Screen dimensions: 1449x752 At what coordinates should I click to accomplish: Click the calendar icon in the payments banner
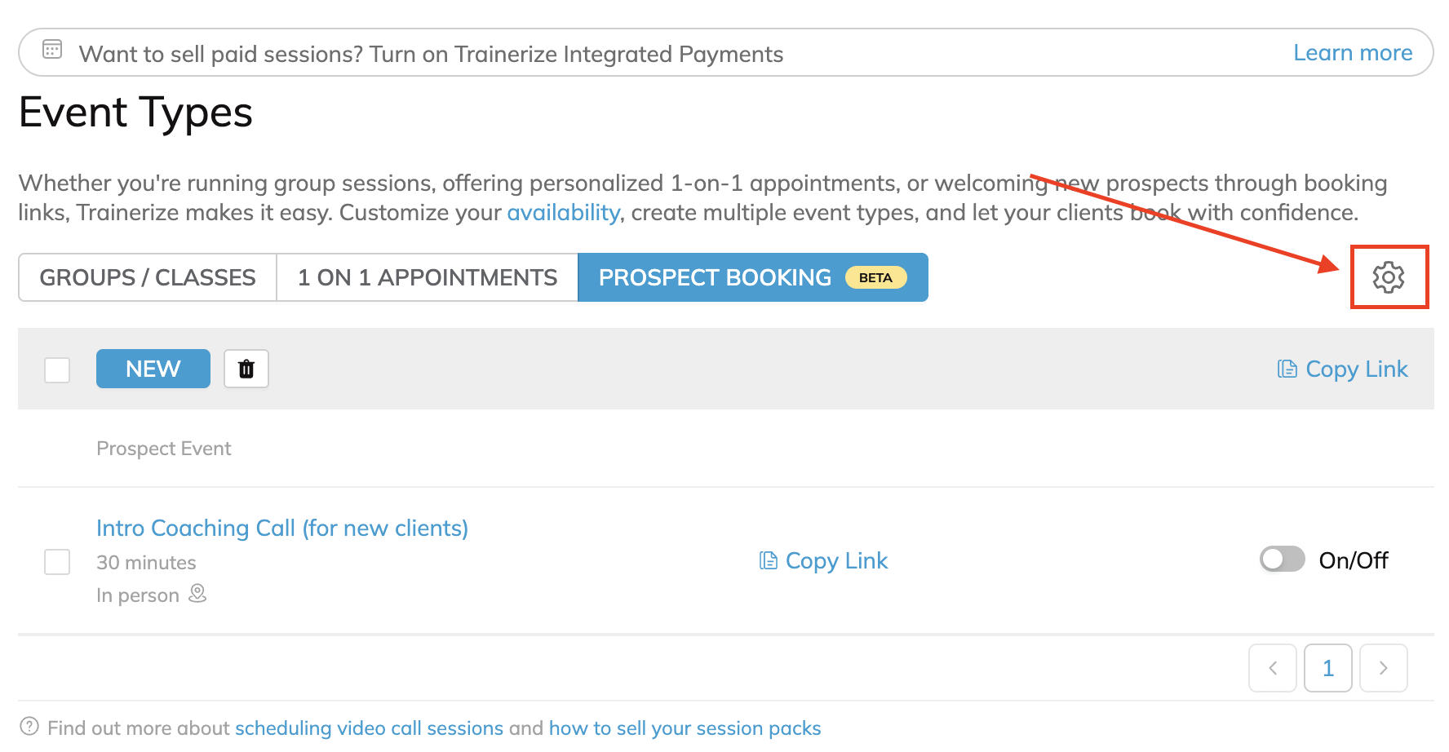tap(52, 50)
